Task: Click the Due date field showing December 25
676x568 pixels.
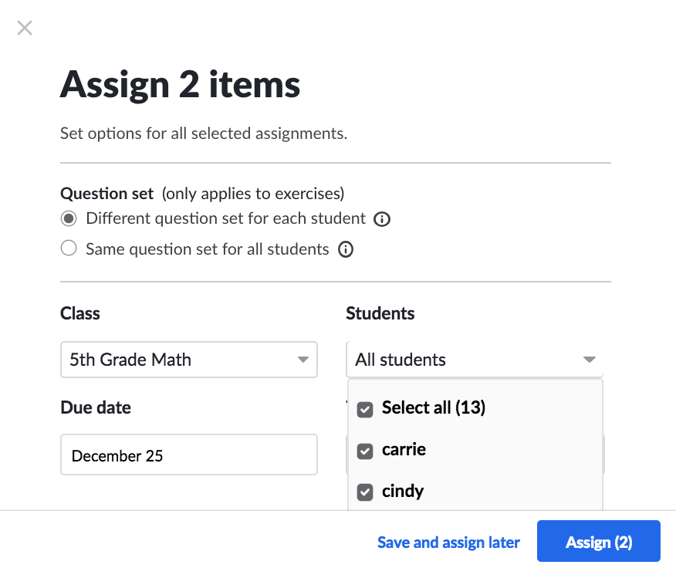Action: tap(188, 455)
